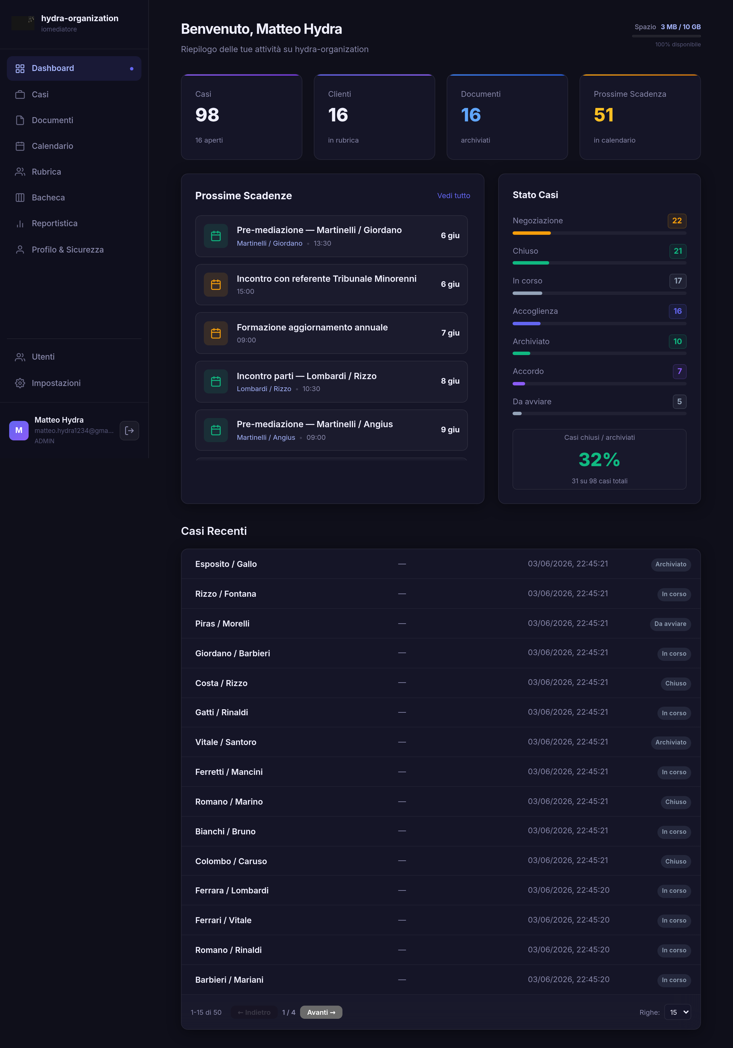Open the Documenti 16 archiviati card
733x1048 pixels.
click(x=507, y=117)
